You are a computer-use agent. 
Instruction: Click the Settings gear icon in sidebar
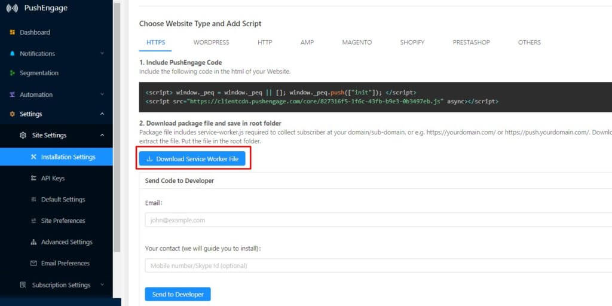pos(12,114)
